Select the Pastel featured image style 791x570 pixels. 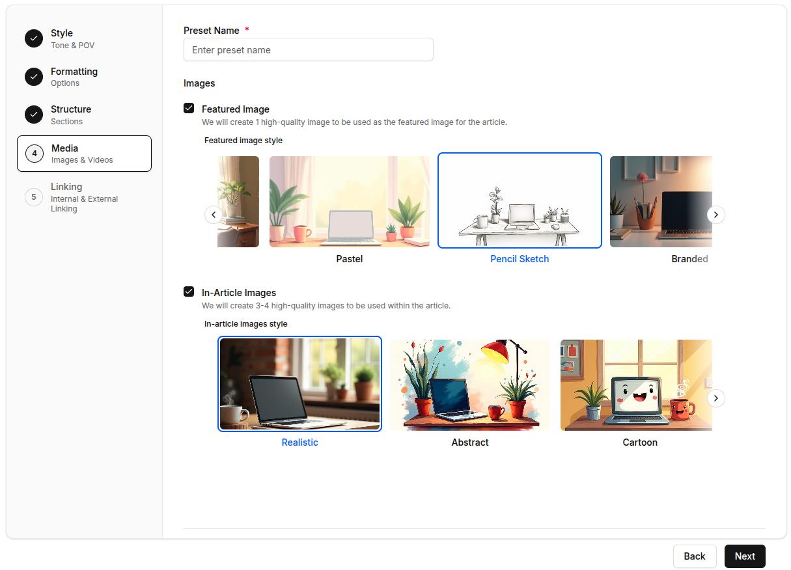pyautogui.click(x=349, y=201)
